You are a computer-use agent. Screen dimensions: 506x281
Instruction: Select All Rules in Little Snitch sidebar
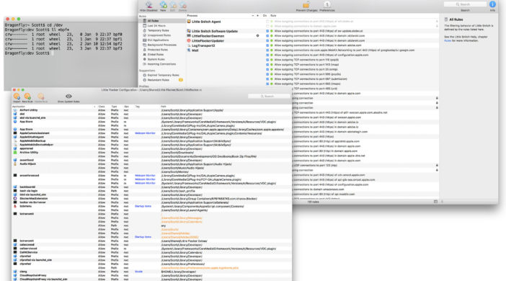(162, 21)
